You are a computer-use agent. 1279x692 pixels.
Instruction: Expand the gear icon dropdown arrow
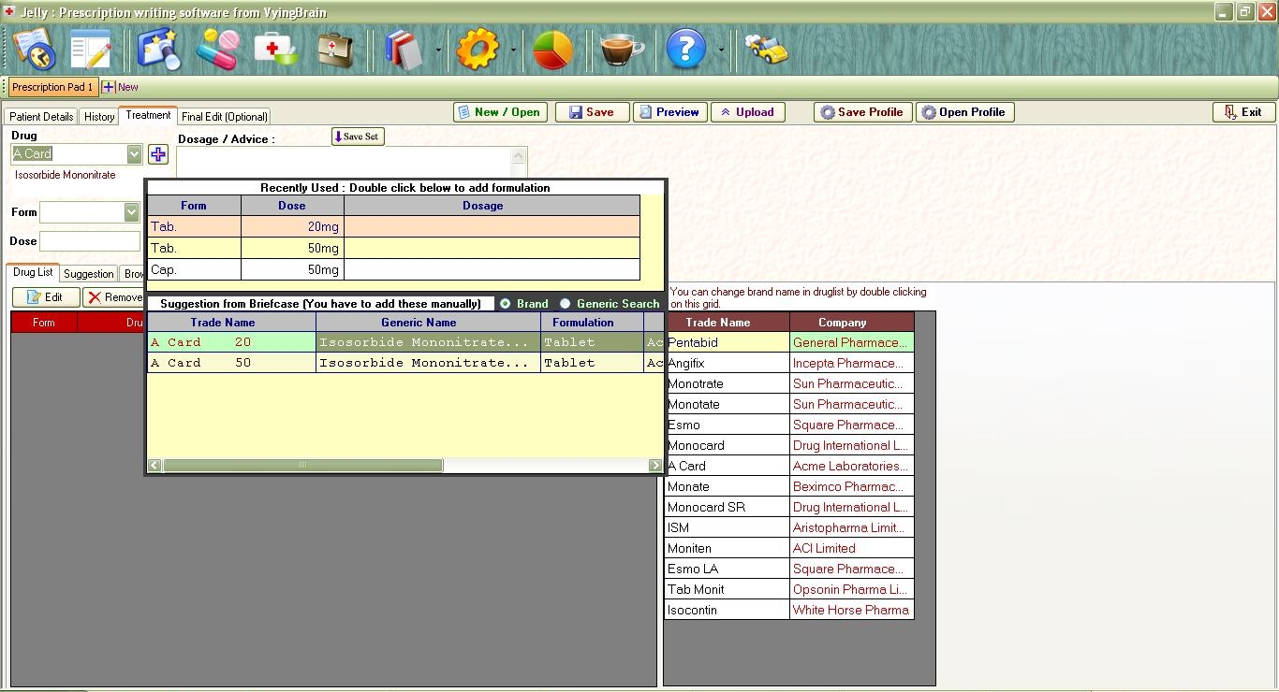513,50
